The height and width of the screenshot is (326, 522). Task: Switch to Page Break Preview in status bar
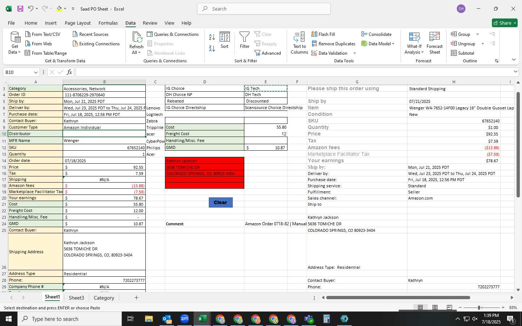pyautogui.click(x=449, y=307)
